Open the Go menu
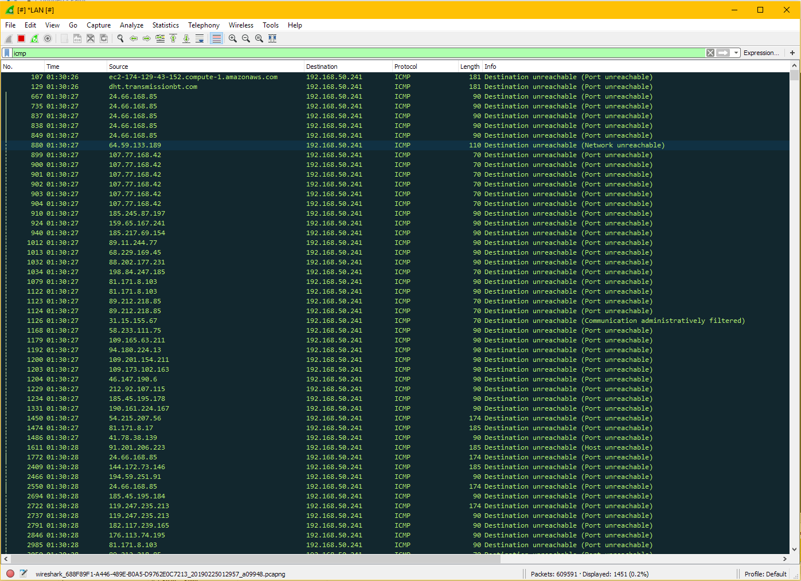 (x=73, y=25)
